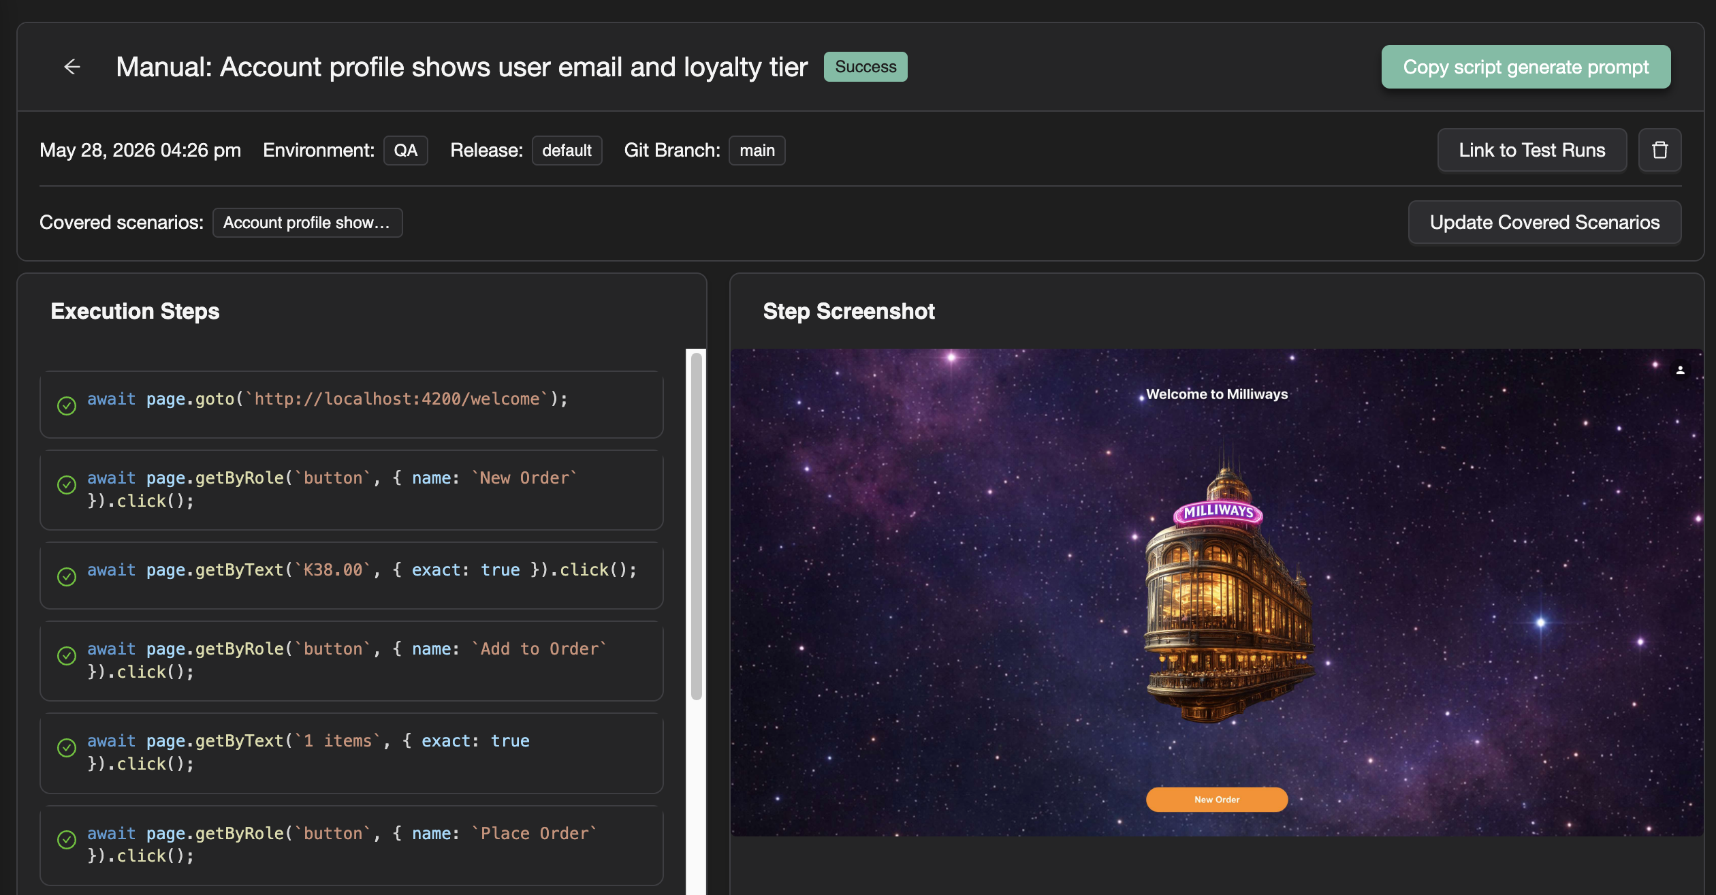Click the main git branch tag
This screenshot has height=895, width=1716.
click(757, 151)
